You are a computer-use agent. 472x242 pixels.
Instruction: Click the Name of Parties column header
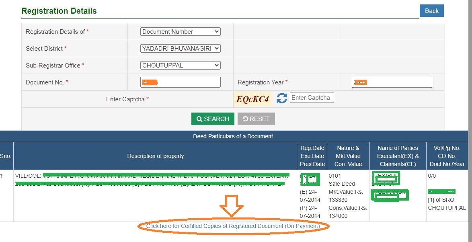tap(397, 156)
